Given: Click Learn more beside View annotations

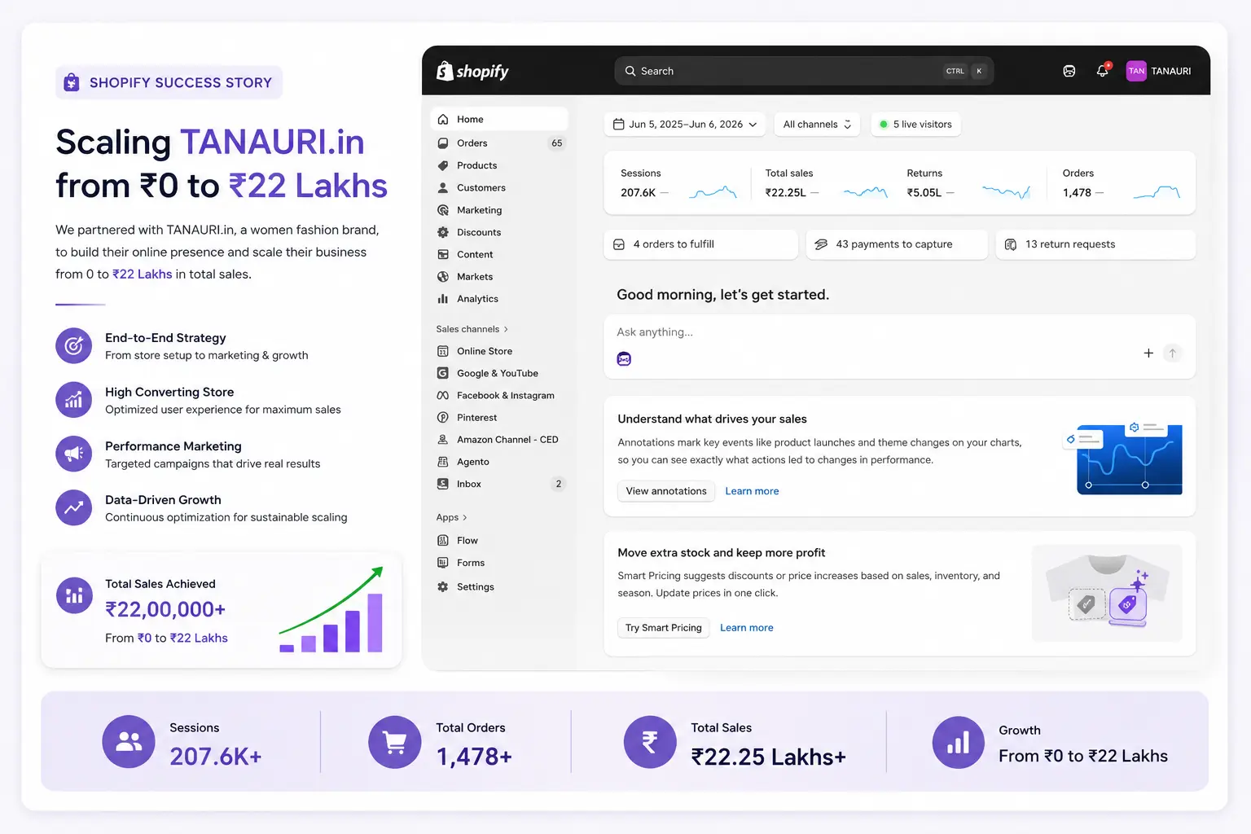Looking at the screenshot, I should point(752,491).
